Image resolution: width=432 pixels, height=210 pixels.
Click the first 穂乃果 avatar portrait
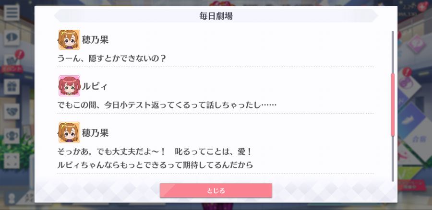[69, 40]
